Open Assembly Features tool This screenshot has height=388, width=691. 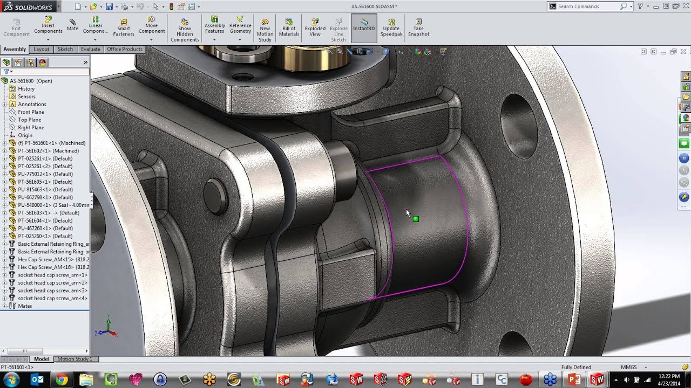click(x=214, y=25)
